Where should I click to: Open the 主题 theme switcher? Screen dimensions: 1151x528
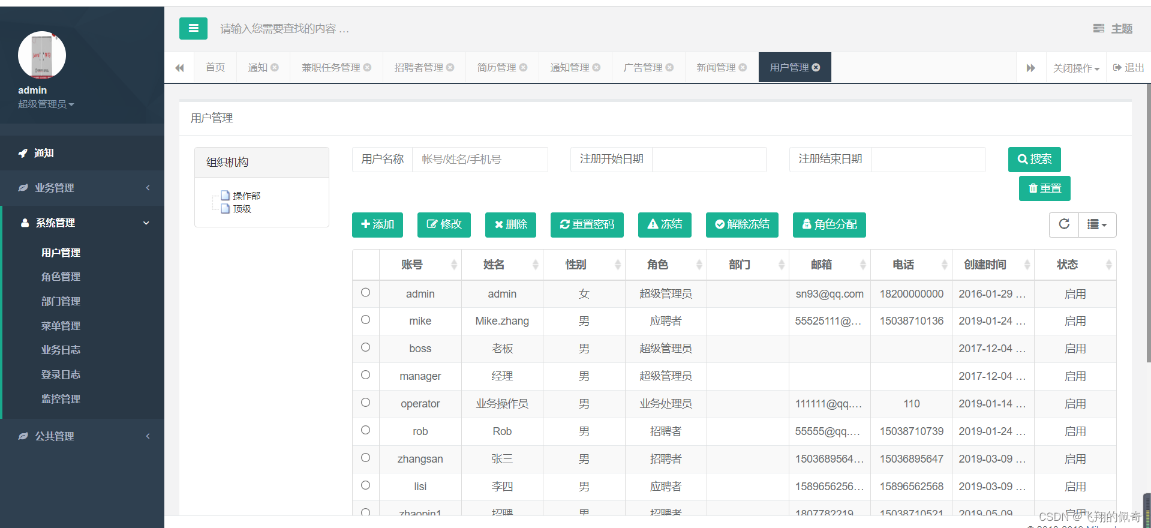pos(1113,29)
